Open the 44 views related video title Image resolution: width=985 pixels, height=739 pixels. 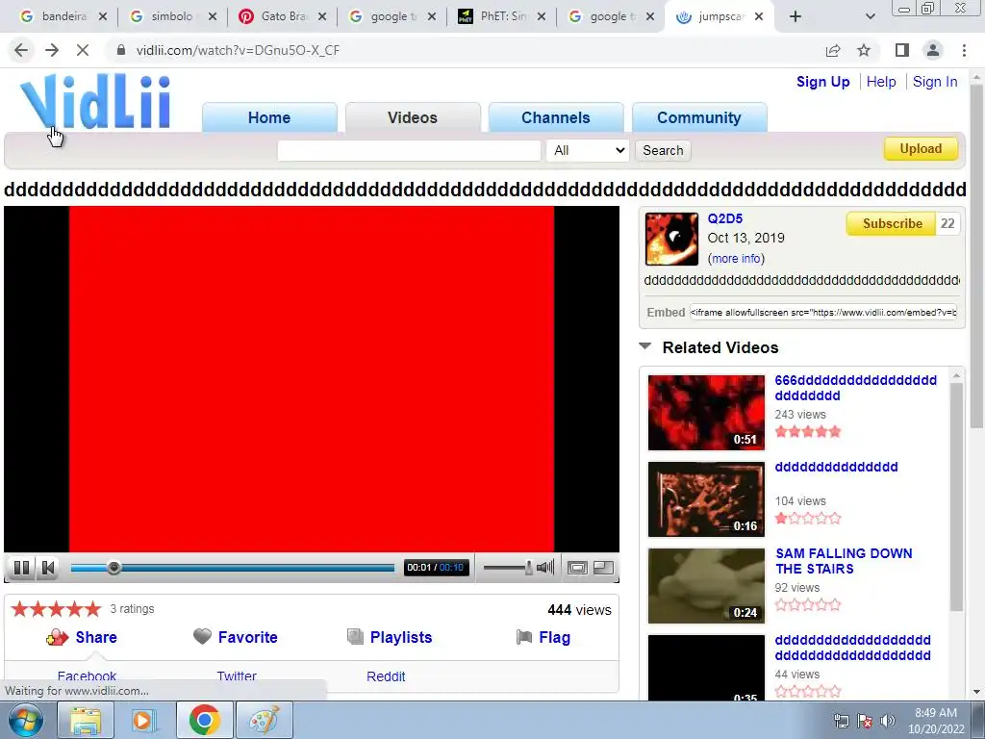point(852,648)
